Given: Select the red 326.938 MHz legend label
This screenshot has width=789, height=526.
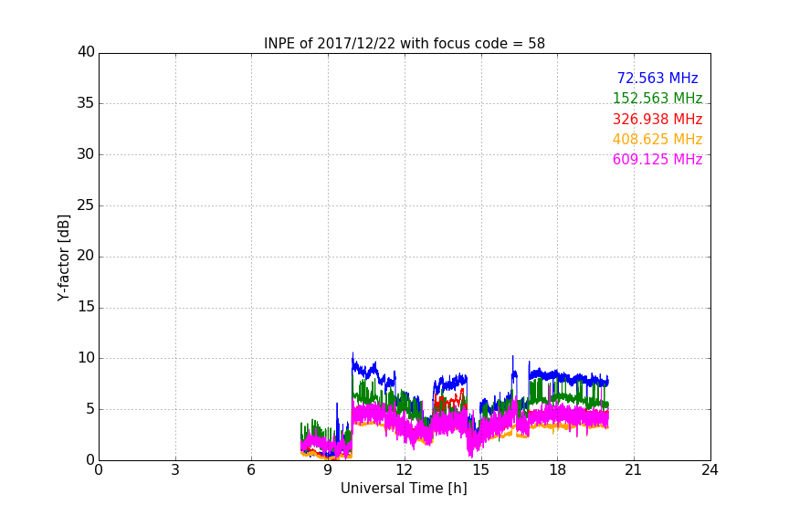Looking at the screenshot, I should click(x=657, y=120).
